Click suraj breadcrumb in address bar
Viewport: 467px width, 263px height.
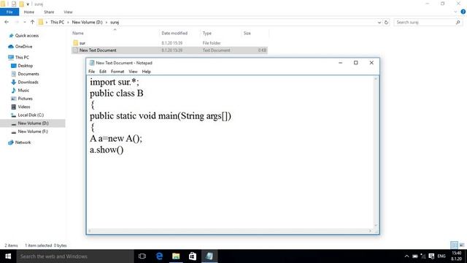tap(115, 22)
